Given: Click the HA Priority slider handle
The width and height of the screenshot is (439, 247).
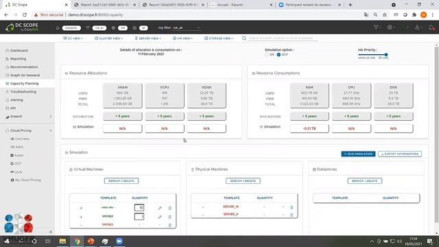Looking at the screenshot, I should tap(386, 55).
